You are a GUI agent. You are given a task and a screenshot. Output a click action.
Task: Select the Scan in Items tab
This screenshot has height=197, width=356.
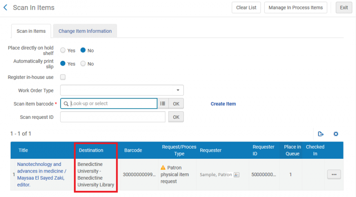tap(31, 31)
